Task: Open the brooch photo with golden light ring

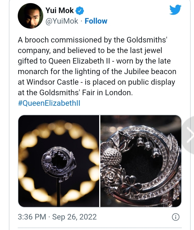Action: click(59, 161)
